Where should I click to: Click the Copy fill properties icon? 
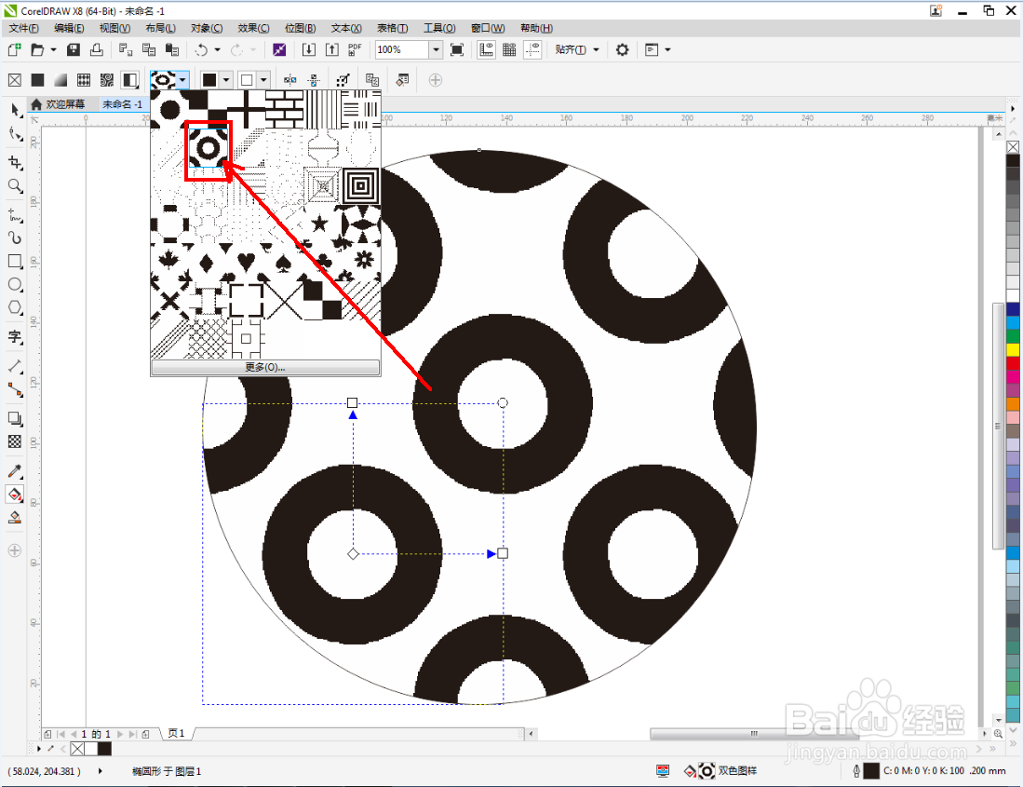tap(372, 79)
